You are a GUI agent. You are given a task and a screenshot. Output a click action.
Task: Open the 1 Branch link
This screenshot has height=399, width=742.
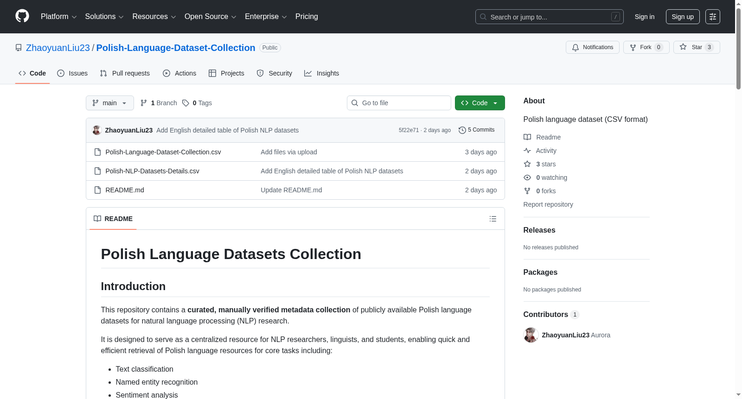[159, 103]
